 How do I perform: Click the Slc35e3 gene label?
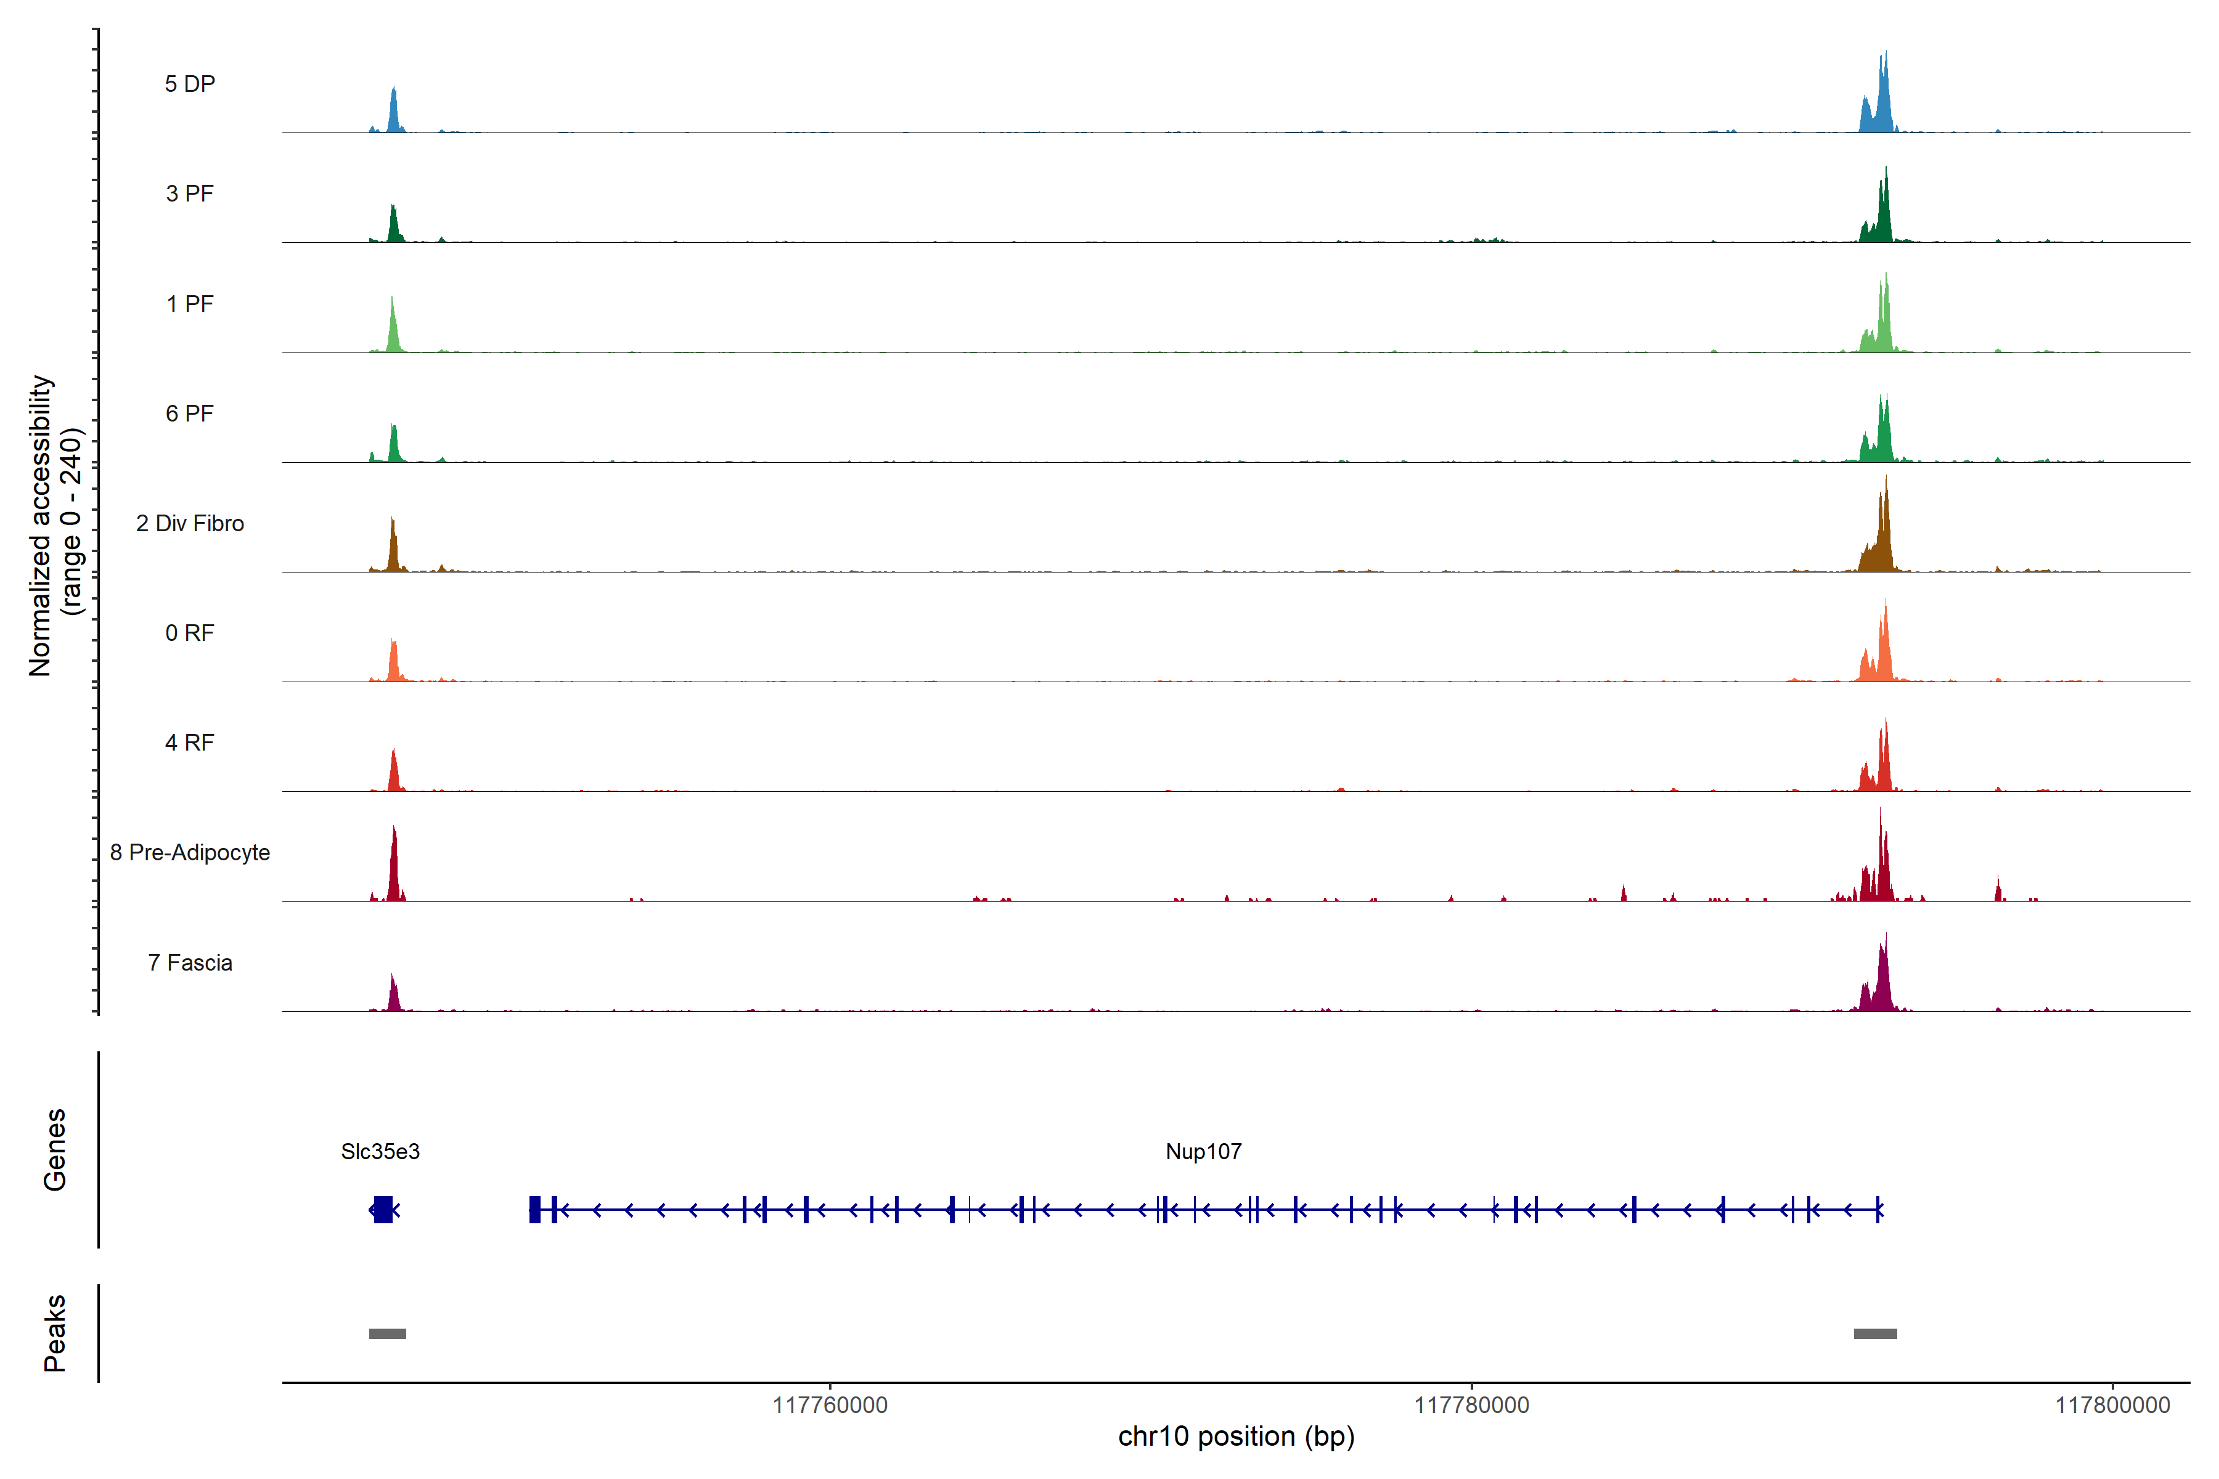[380, 1151]
